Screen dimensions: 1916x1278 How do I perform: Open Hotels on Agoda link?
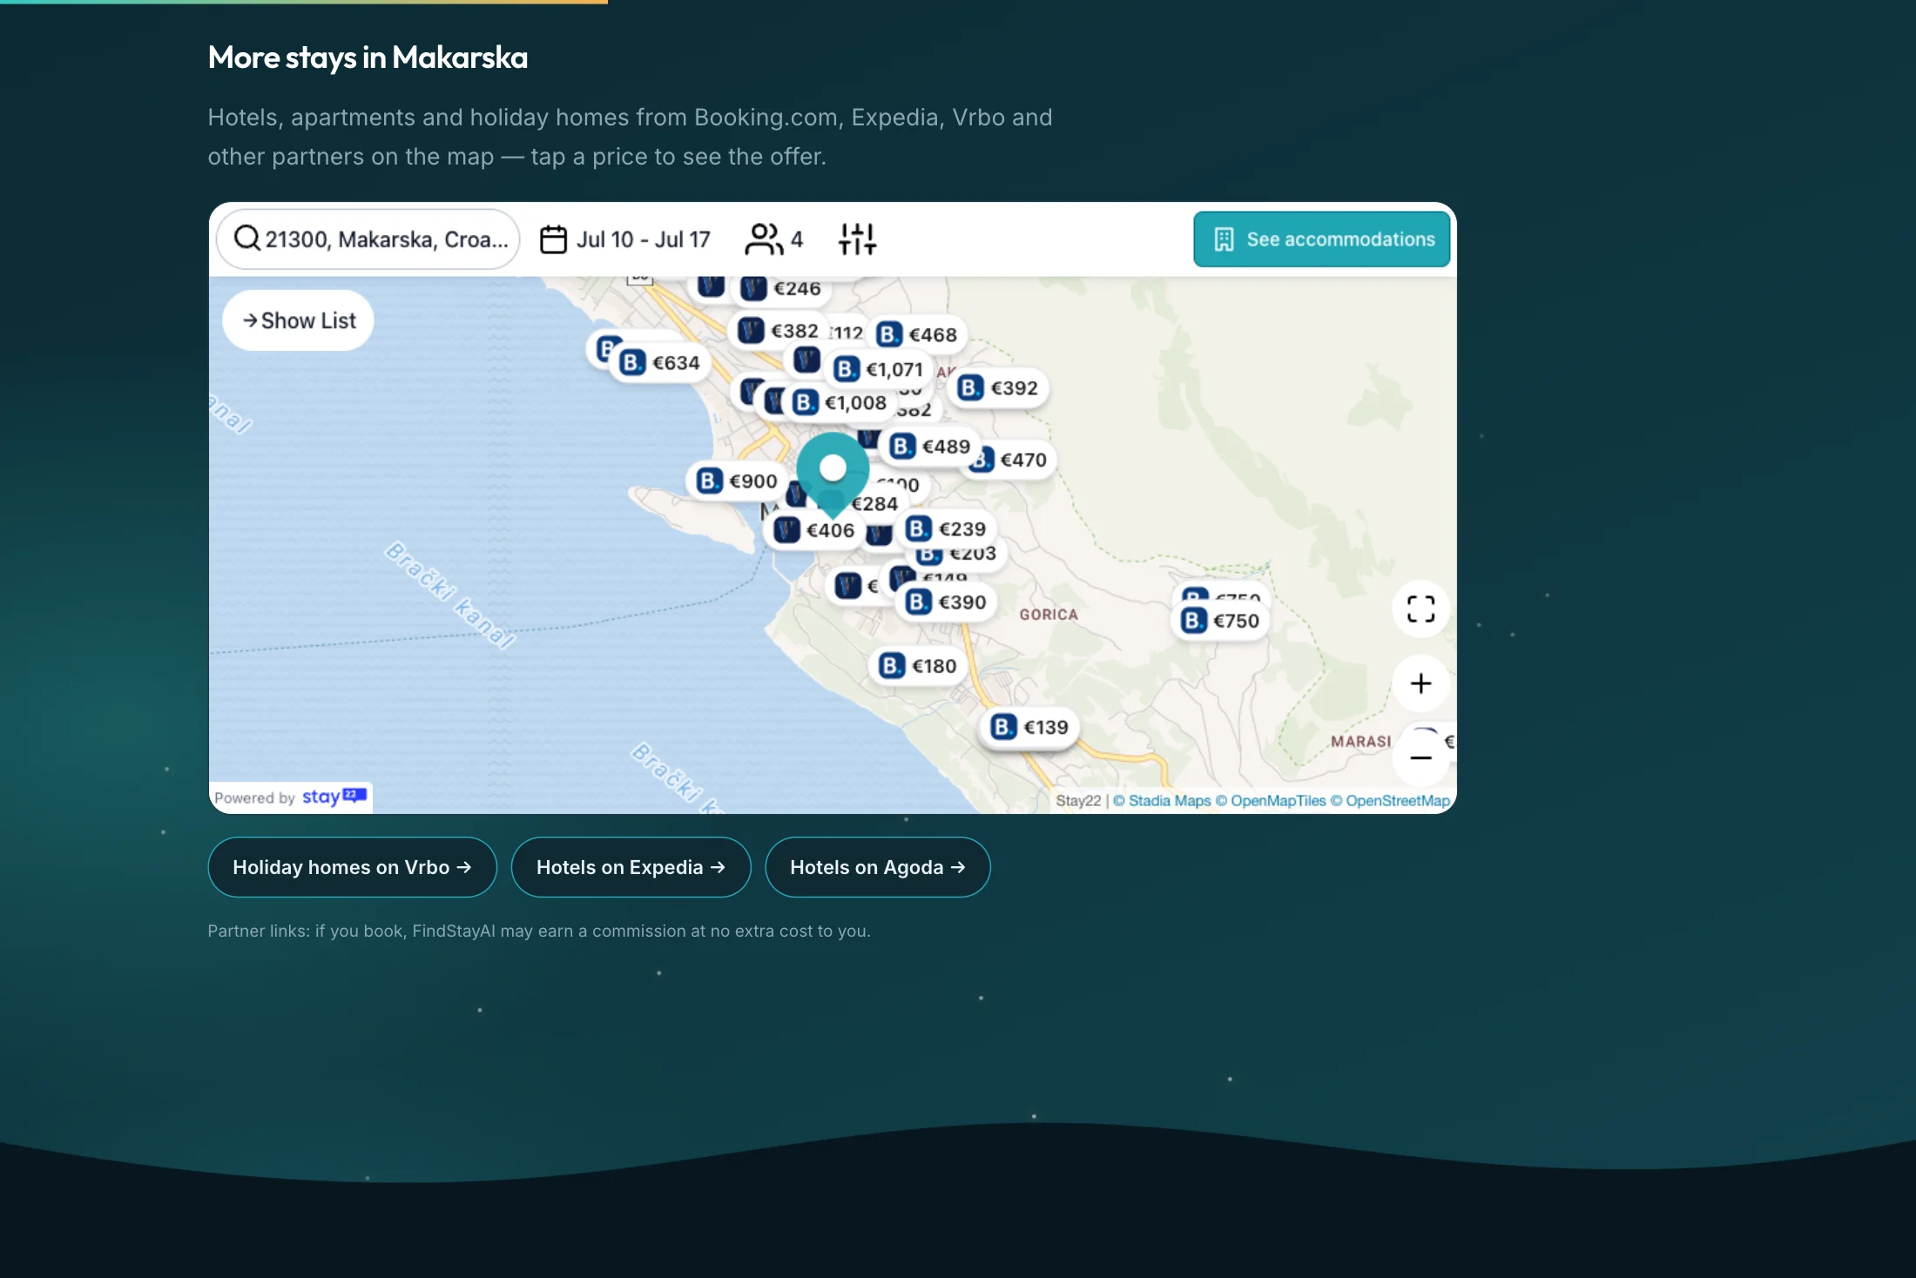878,867
